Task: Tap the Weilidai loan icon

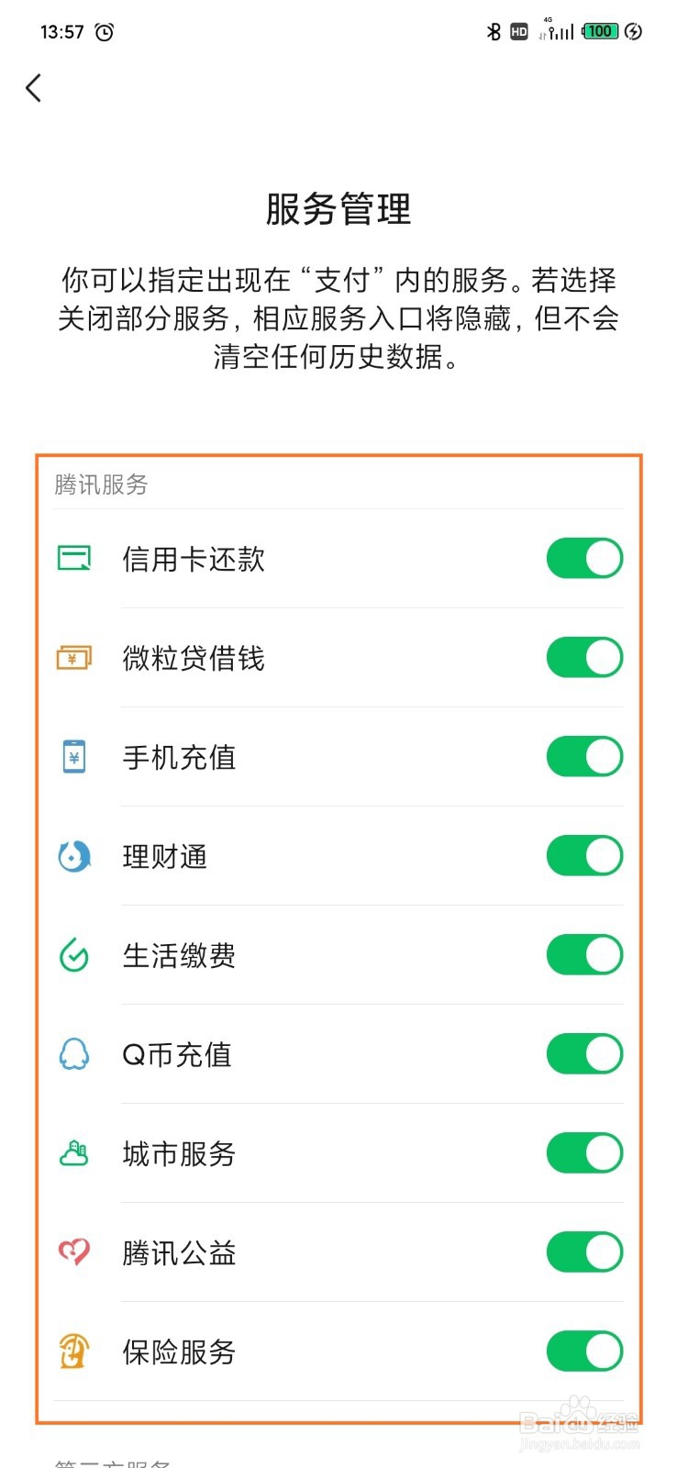Action: (74, 657)
